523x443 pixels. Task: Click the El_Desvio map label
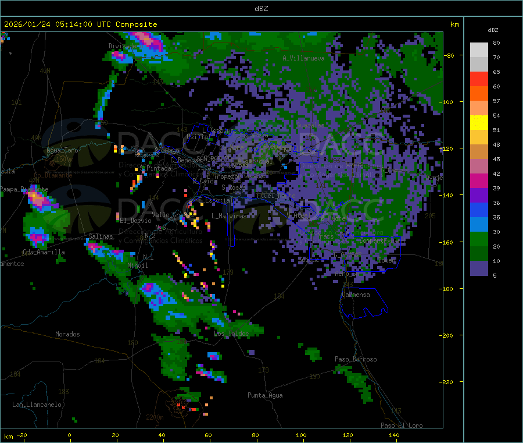click(136, 221)
